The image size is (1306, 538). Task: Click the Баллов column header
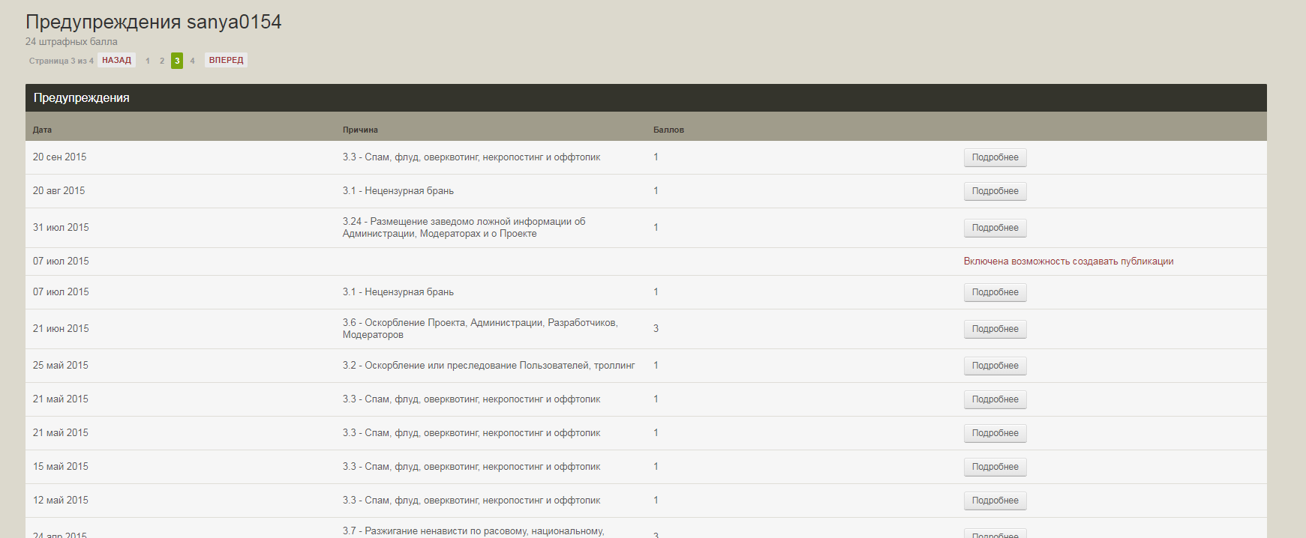click(668, 130)
